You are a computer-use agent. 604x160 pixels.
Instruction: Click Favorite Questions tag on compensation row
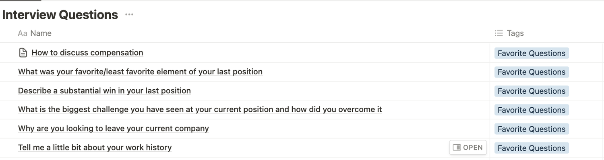[532, 53]
